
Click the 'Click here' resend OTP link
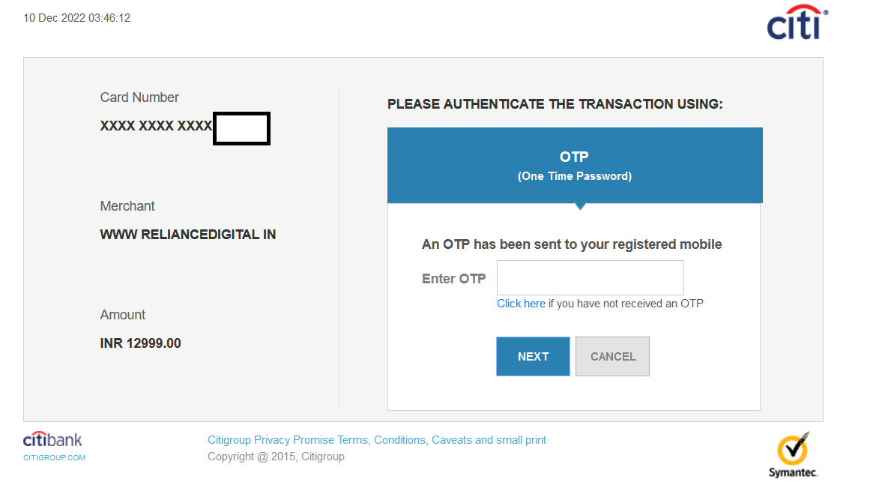tap(521, 304)
